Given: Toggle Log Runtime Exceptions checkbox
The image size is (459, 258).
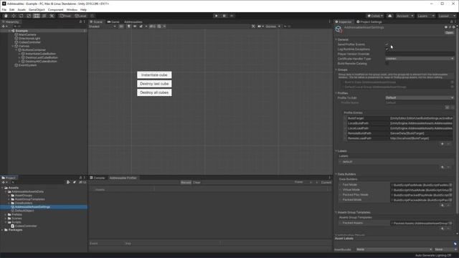Looking at the screenshot, I should 387,49.
